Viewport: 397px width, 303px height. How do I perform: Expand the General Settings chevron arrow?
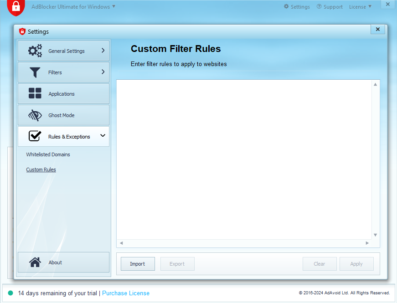103,51
